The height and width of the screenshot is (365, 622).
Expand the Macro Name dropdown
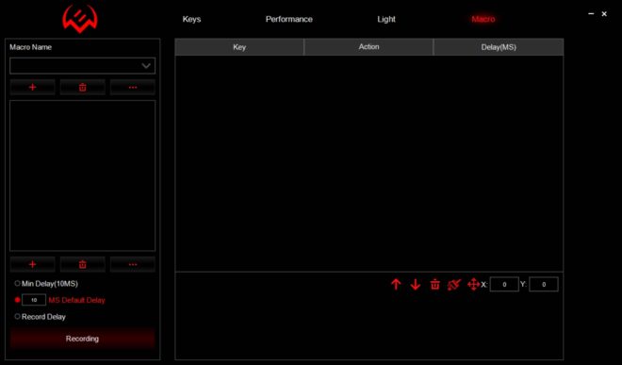[83, 66]
